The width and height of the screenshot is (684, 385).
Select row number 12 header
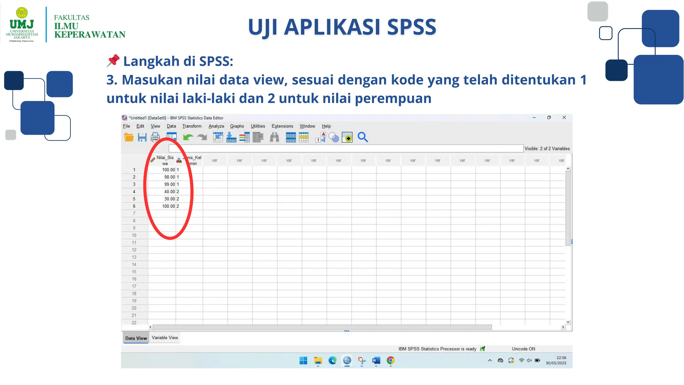[x=134, y=250]
